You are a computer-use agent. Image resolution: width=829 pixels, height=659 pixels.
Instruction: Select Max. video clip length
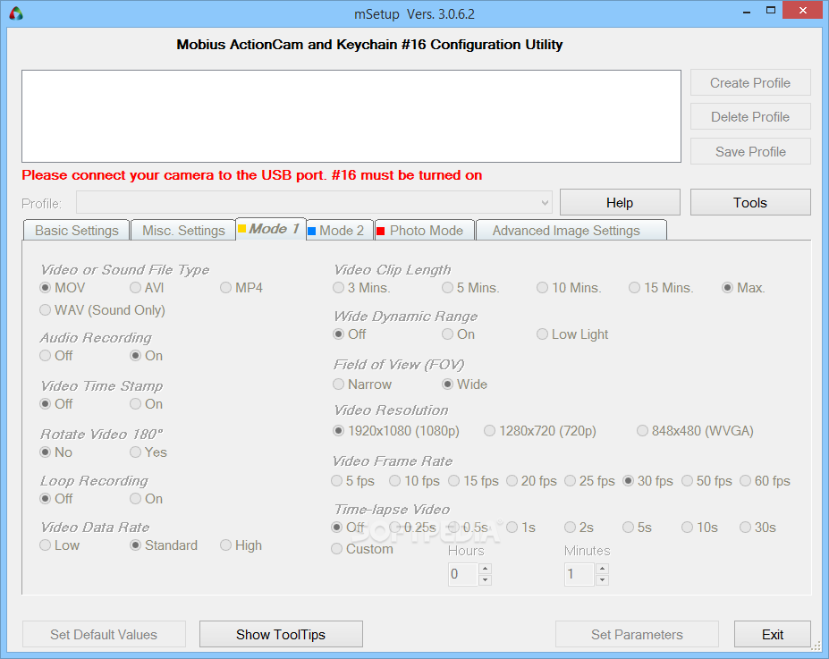coord(743,288)
